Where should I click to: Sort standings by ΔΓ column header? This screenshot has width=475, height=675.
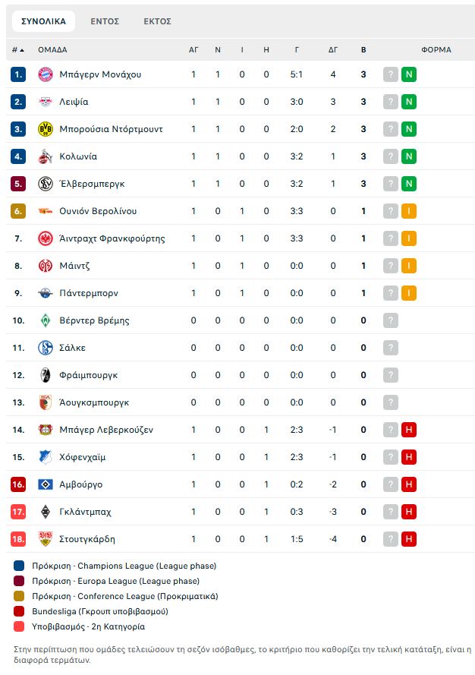click(x=333, y=50)
